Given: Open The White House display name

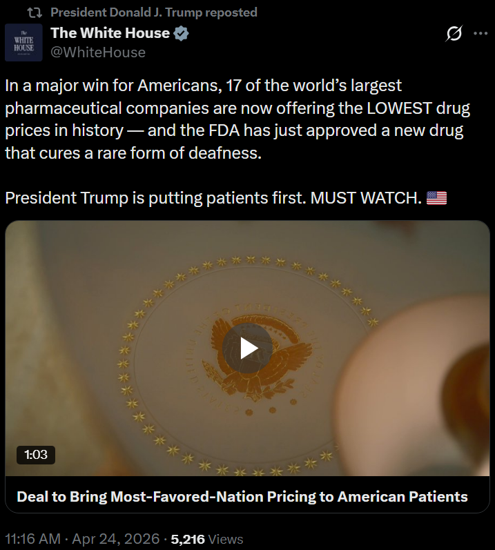Looking at the screenshot, I should (x=110, y=33).
